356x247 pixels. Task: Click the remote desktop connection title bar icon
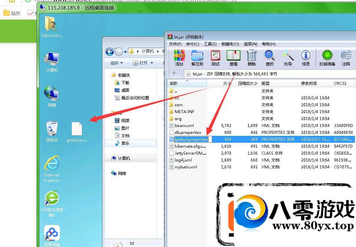point(43,8)
